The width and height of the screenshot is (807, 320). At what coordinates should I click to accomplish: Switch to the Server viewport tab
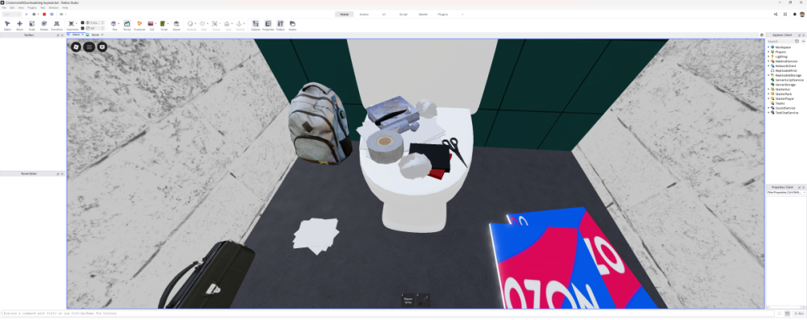coord(94,35)
